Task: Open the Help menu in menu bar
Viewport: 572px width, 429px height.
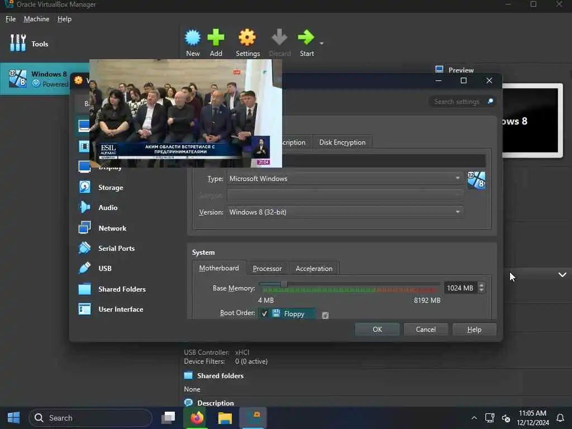Action: point(64,19)
